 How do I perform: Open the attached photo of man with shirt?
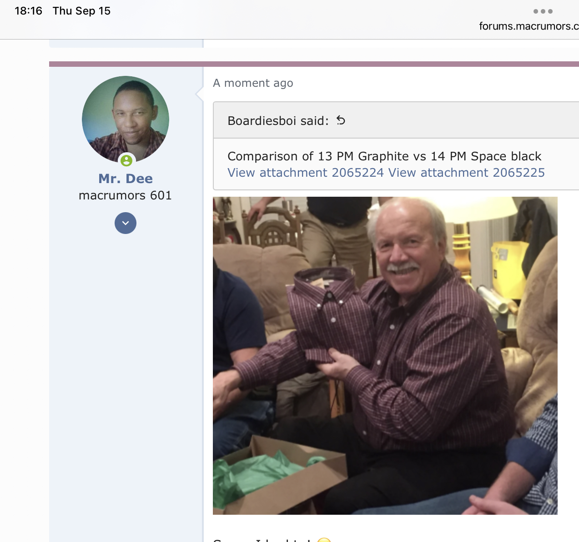coord(385,356)
